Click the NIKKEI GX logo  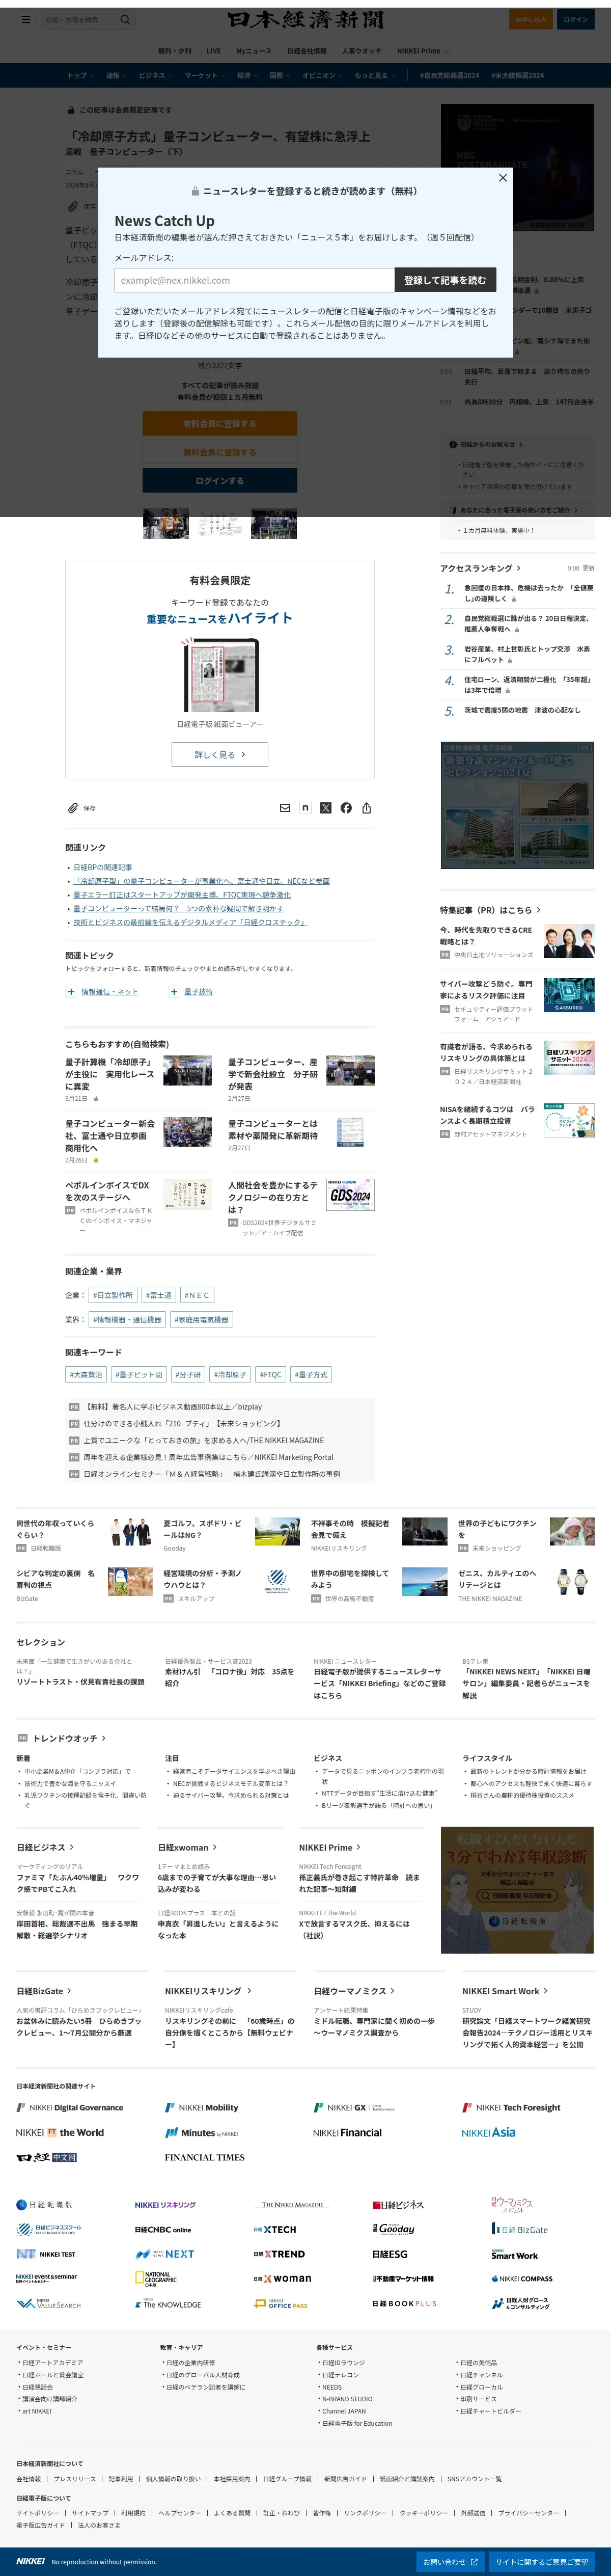(x=354, y=2107)
